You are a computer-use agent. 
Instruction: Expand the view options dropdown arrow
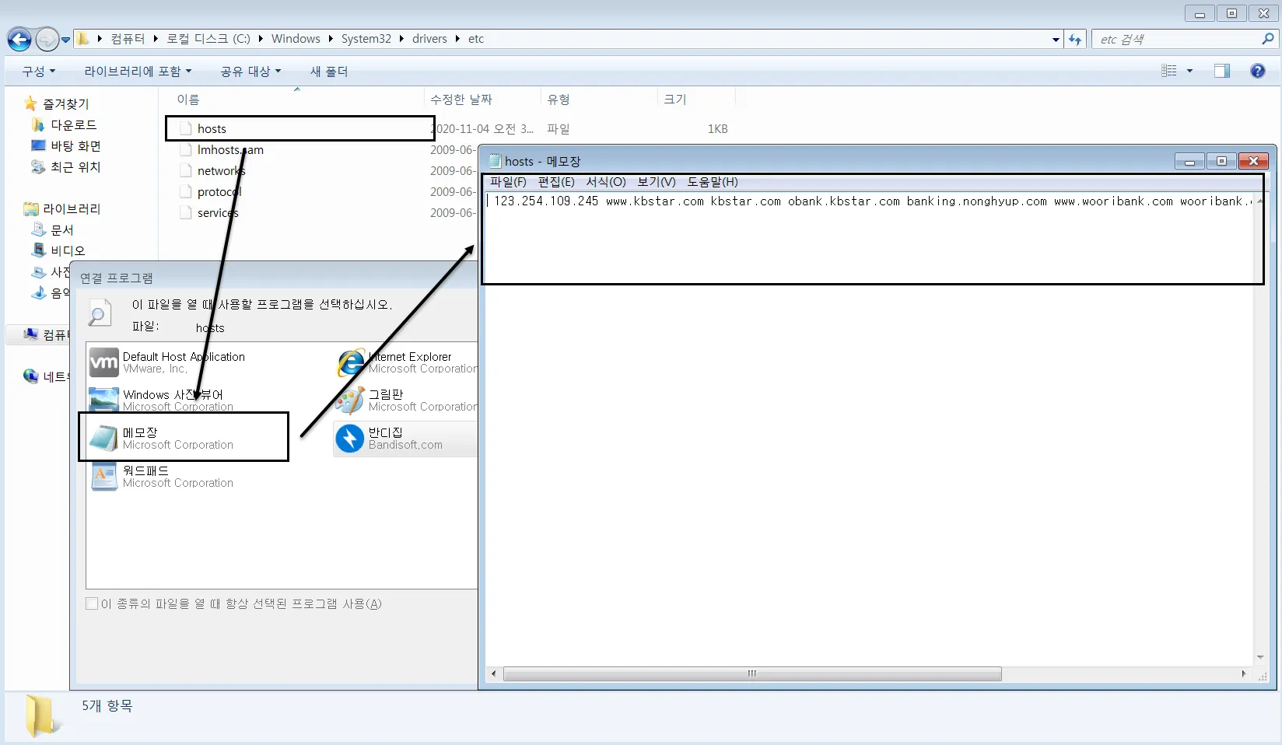pos(1189,71)
